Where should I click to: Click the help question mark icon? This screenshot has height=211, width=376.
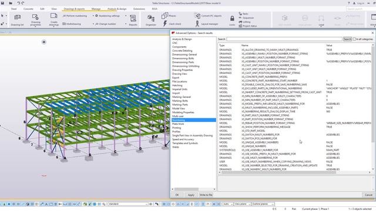click(348, 3)
